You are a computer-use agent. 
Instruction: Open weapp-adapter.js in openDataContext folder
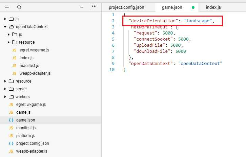click(x=35, y=73)
